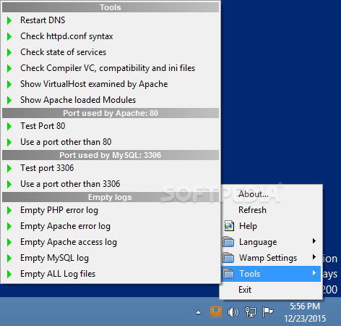Click green arrow beside Show VirtualHost examined
Screen dimensions: 341x326
[x=9, y=84]
